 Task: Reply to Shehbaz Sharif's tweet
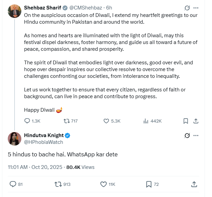pos(28,121)
